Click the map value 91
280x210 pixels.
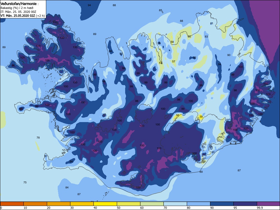(213, 152)
